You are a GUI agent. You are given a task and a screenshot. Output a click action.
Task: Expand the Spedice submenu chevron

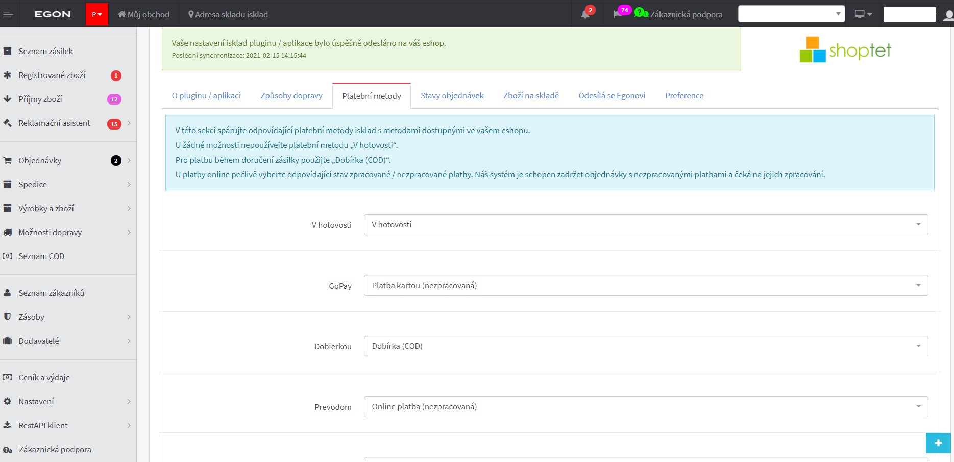coord(129,184)
